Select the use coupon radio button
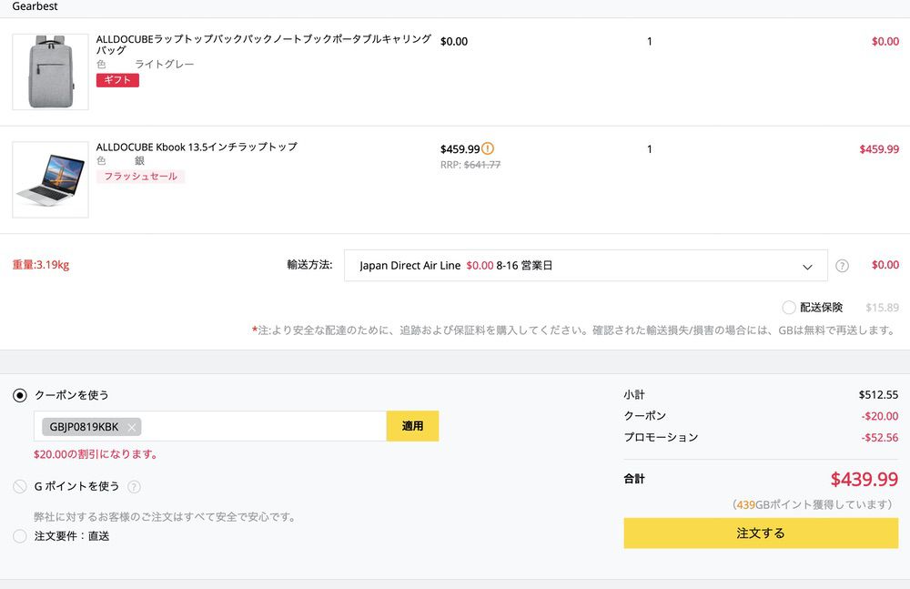 point(20,395)
